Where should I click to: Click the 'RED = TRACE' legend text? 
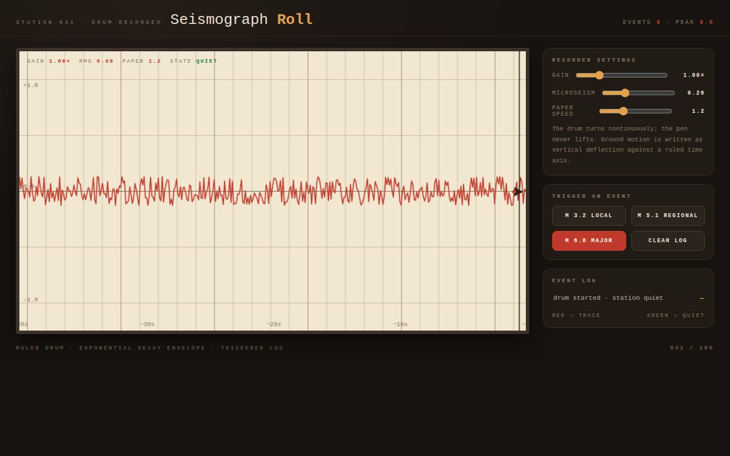point(576,315)
